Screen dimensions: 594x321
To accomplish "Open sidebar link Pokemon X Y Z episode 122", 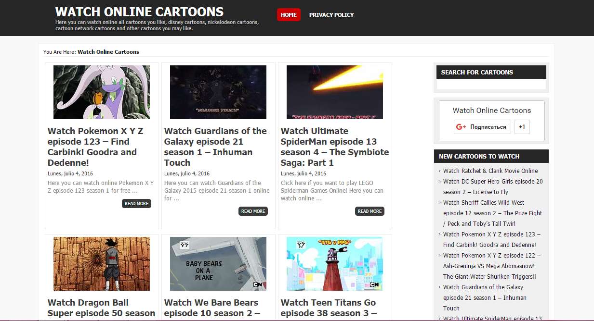I will (x=492, y=266).
